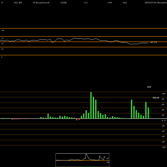Click the last green bar of the histogram
The height and width of the screenshot is (167, 167).
(x=148, y=113)
